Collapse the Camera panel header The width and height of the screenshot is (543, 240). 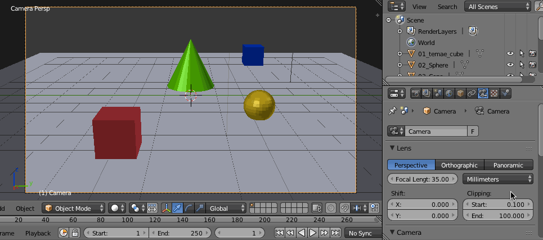(392, 232)
